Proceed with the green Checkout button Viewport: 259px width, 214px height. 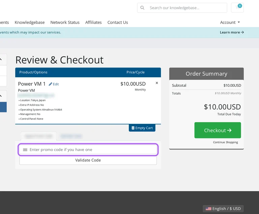pyautogui.click(x=218, y=130)
